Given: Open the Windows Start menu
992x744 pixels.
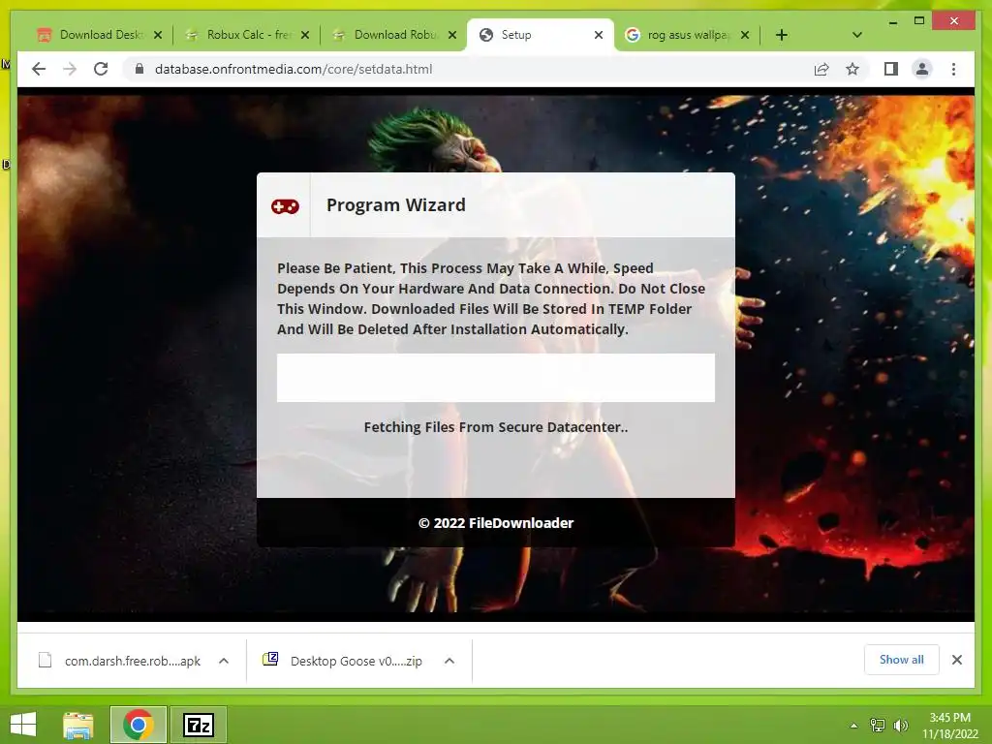Looking at the screenshot, I should tap(23, 725).
